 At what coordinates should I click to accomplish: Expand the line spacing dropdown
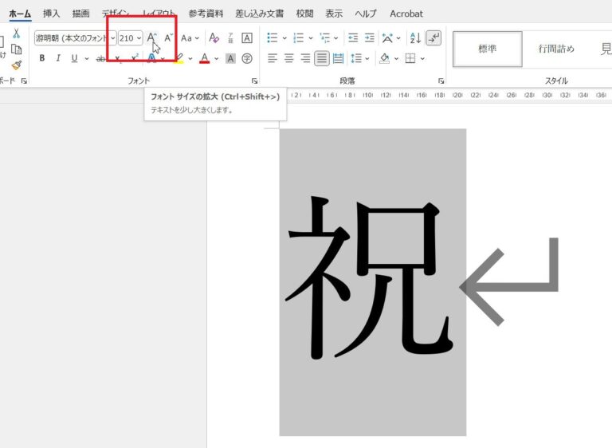pyautogui.click(x=367, y=58)
